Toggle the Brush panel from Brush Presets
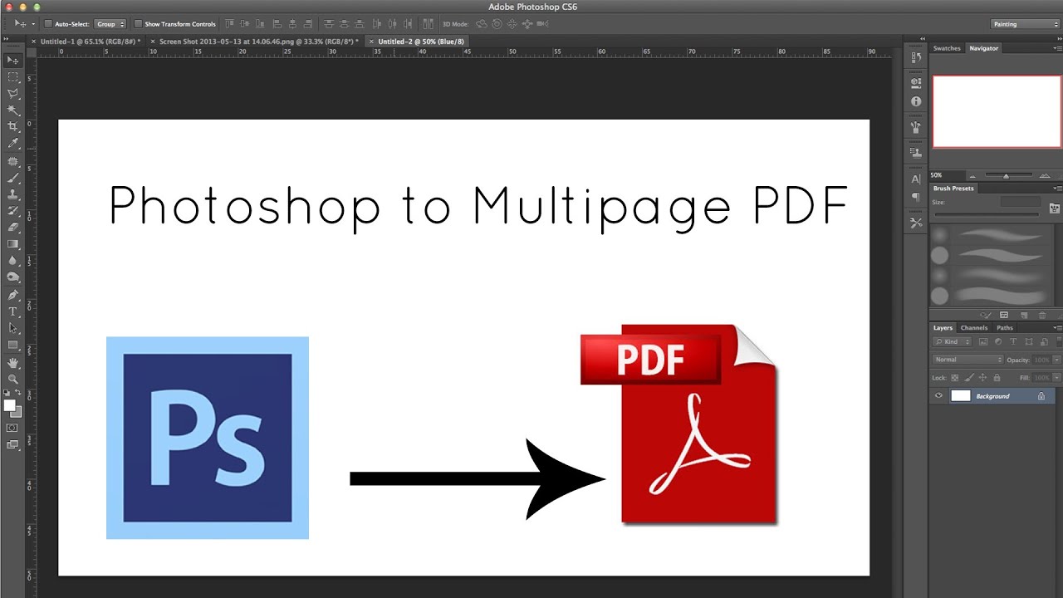The height and width of the screenshot is (598, 1063). [1055, 208]
